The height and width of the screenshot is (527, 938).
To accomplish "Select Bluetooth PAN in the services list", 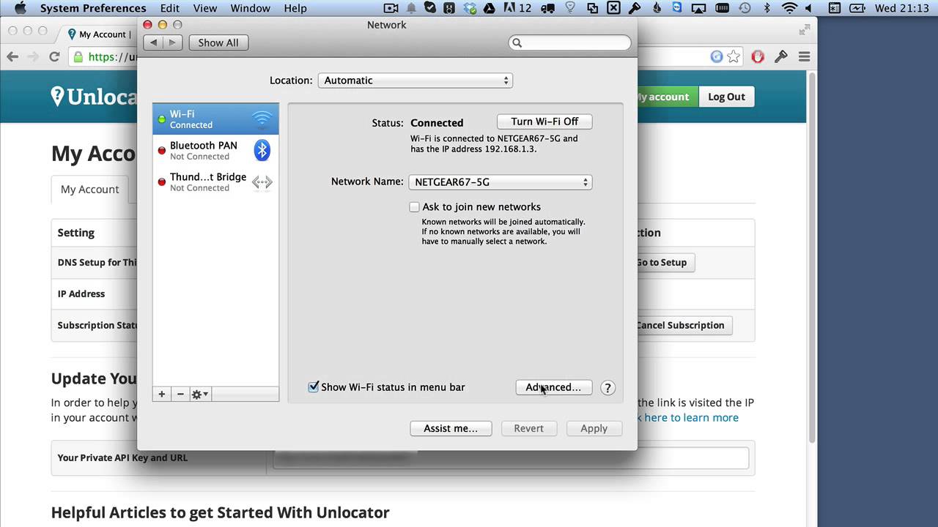I will click(215, 150).
